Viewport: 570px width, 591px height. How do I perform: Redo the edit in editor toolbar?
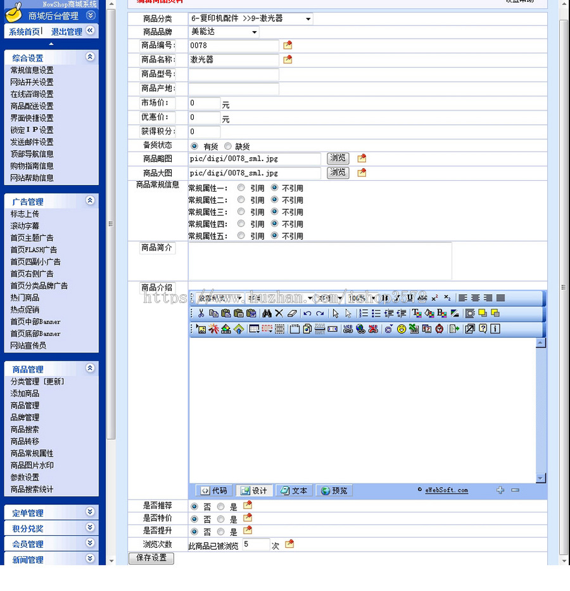tap(320, 313)
